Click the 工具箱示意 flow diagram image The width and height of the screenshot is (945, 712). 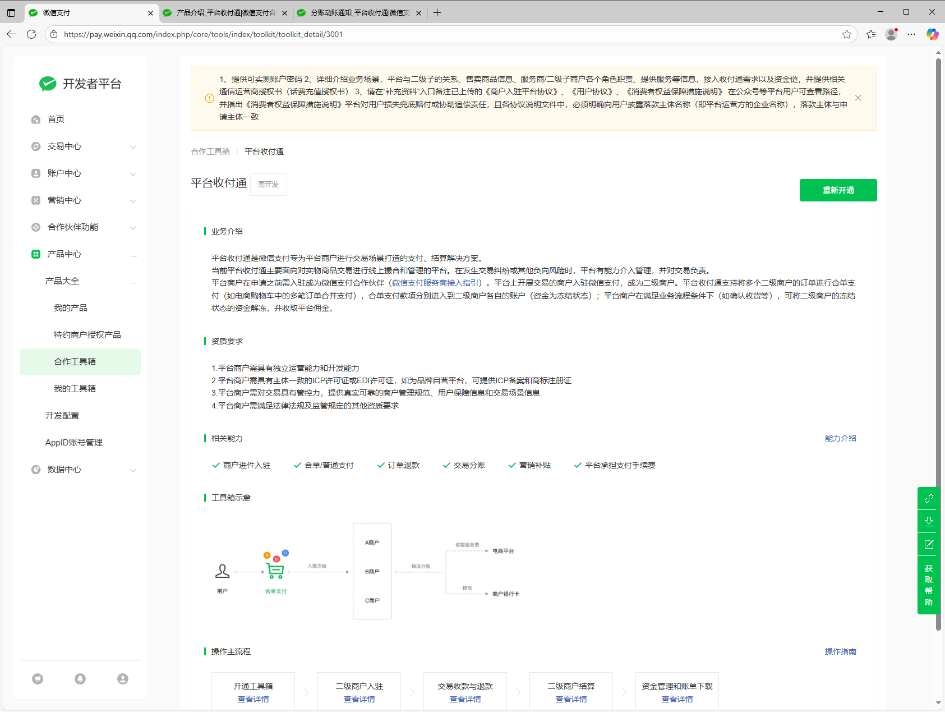point(368,571)
